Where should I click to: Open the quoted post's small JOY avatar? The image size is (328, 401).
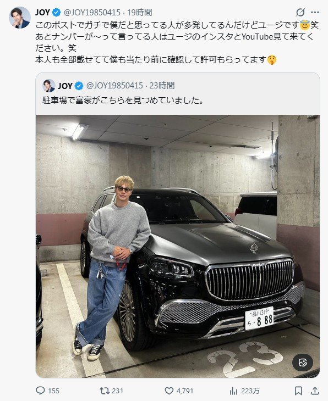48,86
